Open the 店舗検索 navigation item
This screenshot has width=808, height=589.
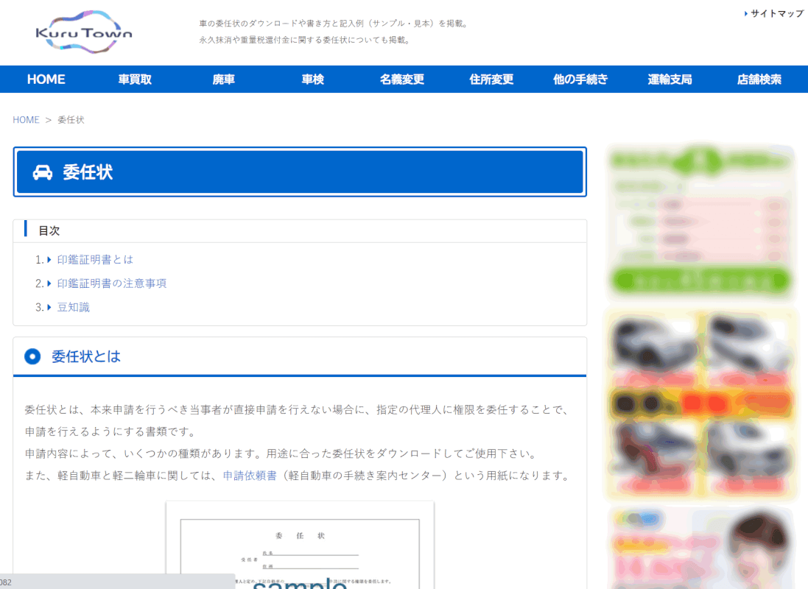pos(759,80)
